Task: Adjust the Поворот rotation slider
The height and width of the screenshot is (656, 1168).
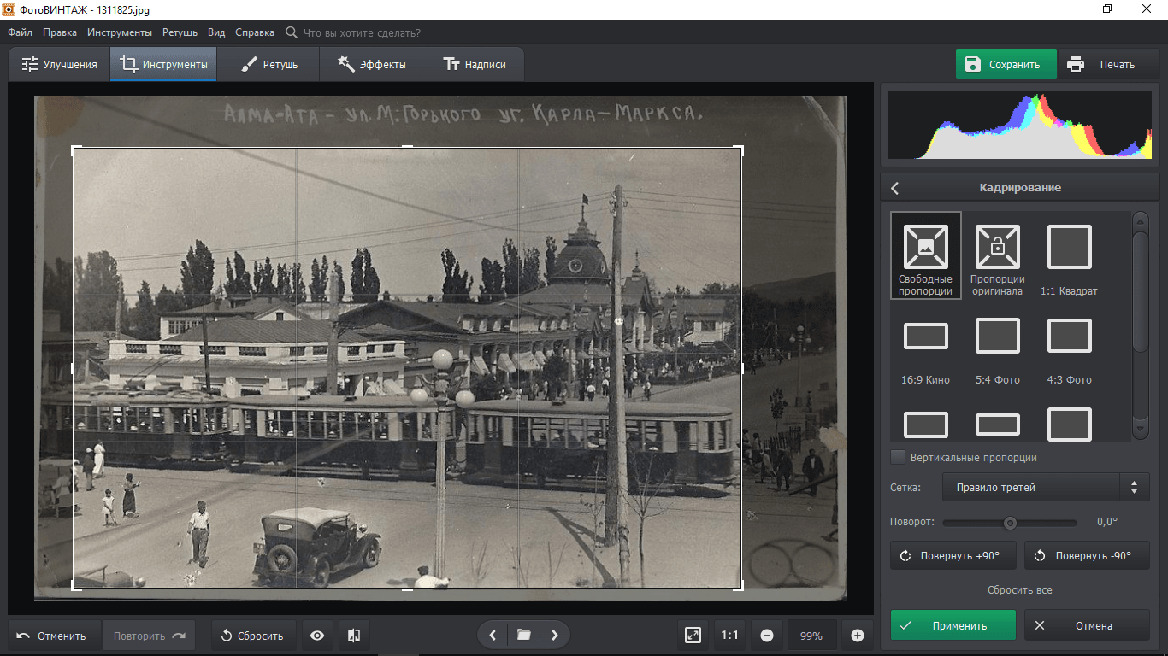Action: tap(1010, 523)
